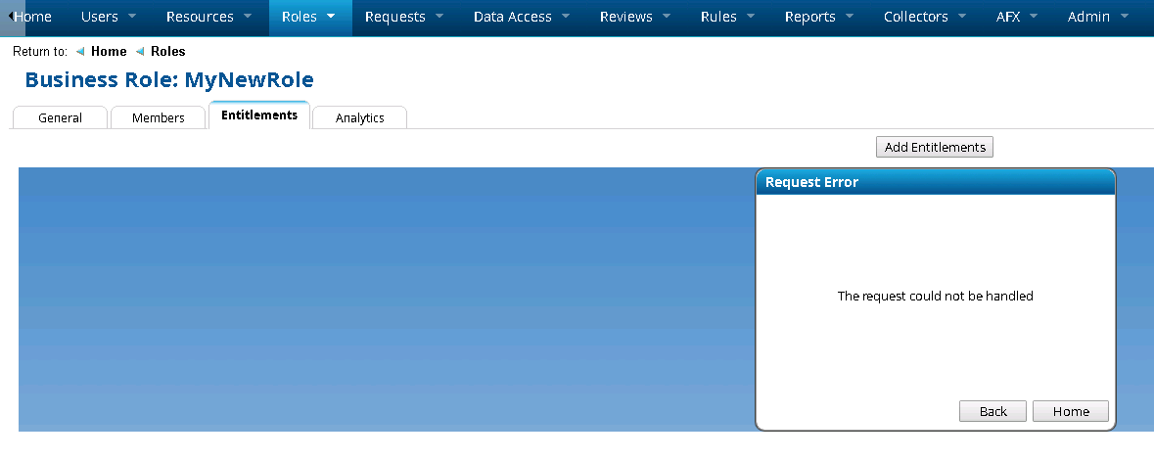Click the left scroll arrow in navigation bar
The height and width of the screenshot is (460, 1154).
[x=10, y=17]
